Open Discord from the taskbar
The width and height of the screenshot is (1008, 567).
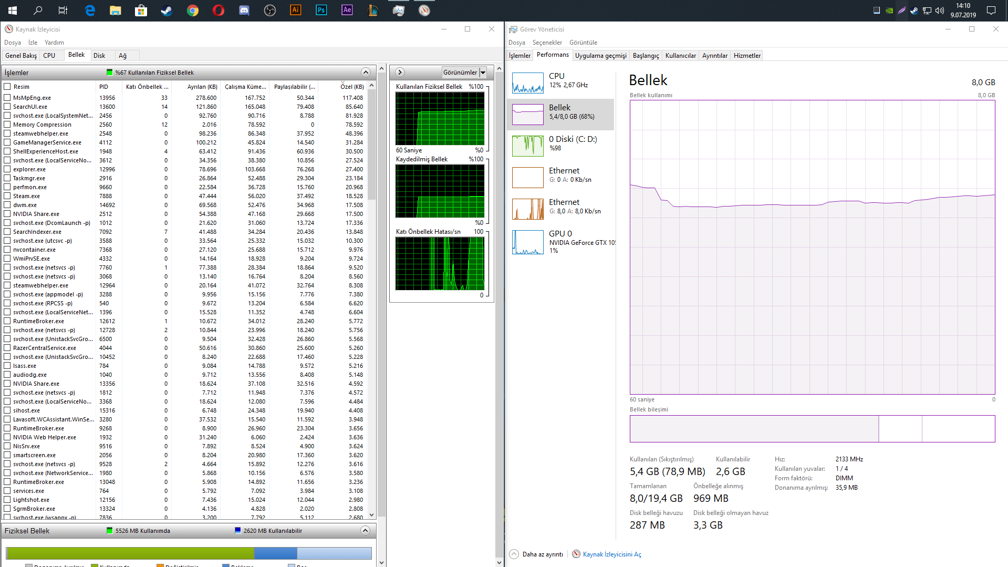[244, 11]
